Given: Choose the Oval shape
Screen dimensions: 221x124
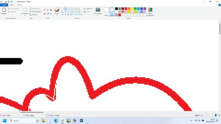Looking at the screenshot, I should (x=68, y=9).
